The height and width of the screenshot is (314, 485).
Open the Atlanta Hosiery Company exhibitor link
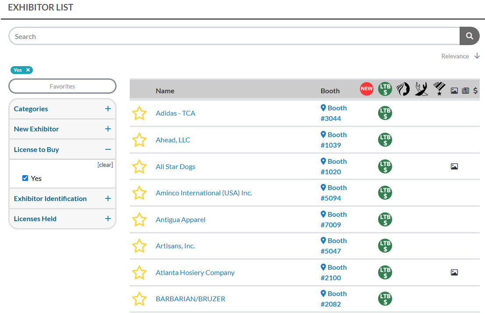point(195,272)
